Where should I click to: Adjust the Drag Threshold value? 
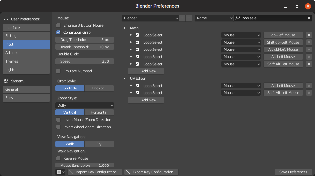point(85,40)
